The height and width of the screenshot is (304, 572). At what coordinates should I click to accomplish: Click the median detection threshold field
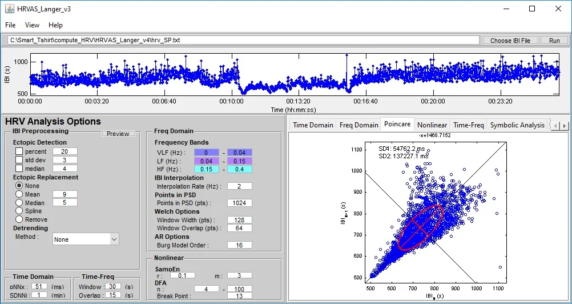coord(65,169)
